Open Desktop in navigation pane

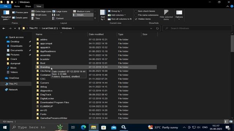[15, 41]
